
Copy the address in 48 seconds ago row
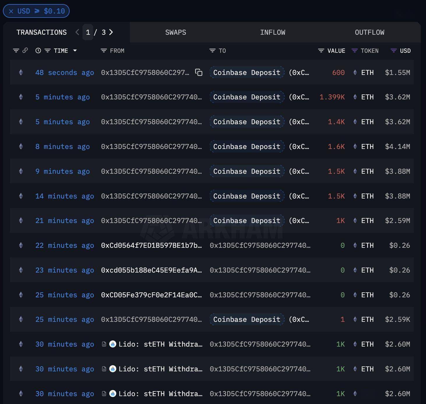(x=199, y=72)
